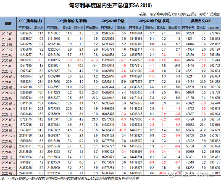This screenshot has height=181, width=221.
Task: Click the 2024-06 r quarter row label
Action: (x=9, y=147)
